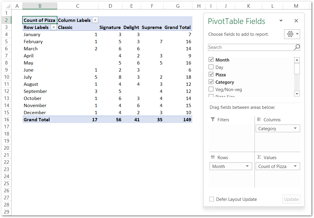
Task: Open the fields pane options chevron
Action: (281, 21)
